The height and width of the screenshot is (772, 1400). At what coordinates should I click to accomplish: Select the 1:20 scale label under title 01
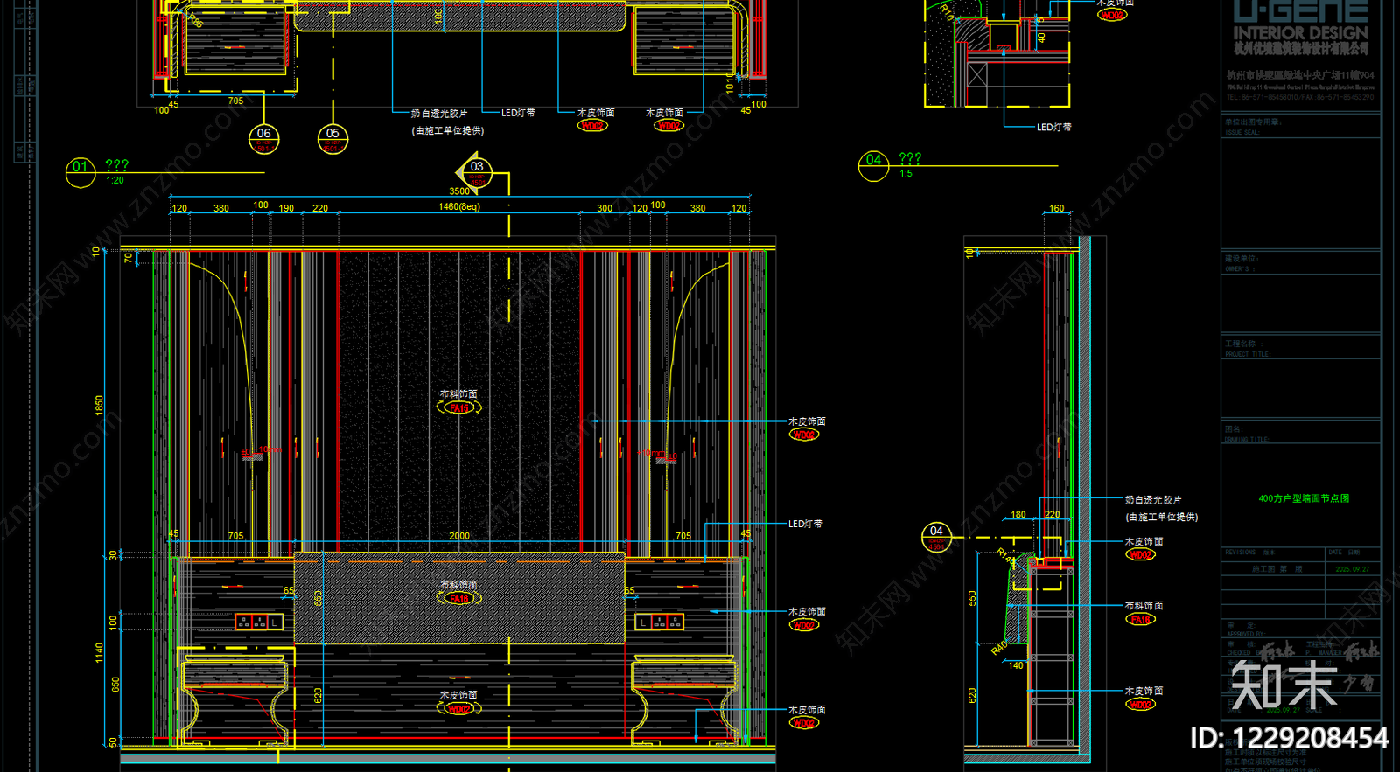coord(115,180)
